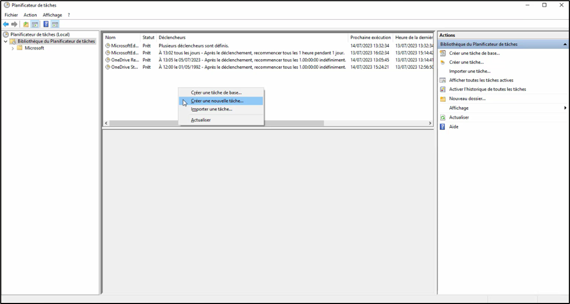Toggle the Actions pane toolbar icon
Image resolution: width=570 pixels, height=304 pixels.
[55, 24]
